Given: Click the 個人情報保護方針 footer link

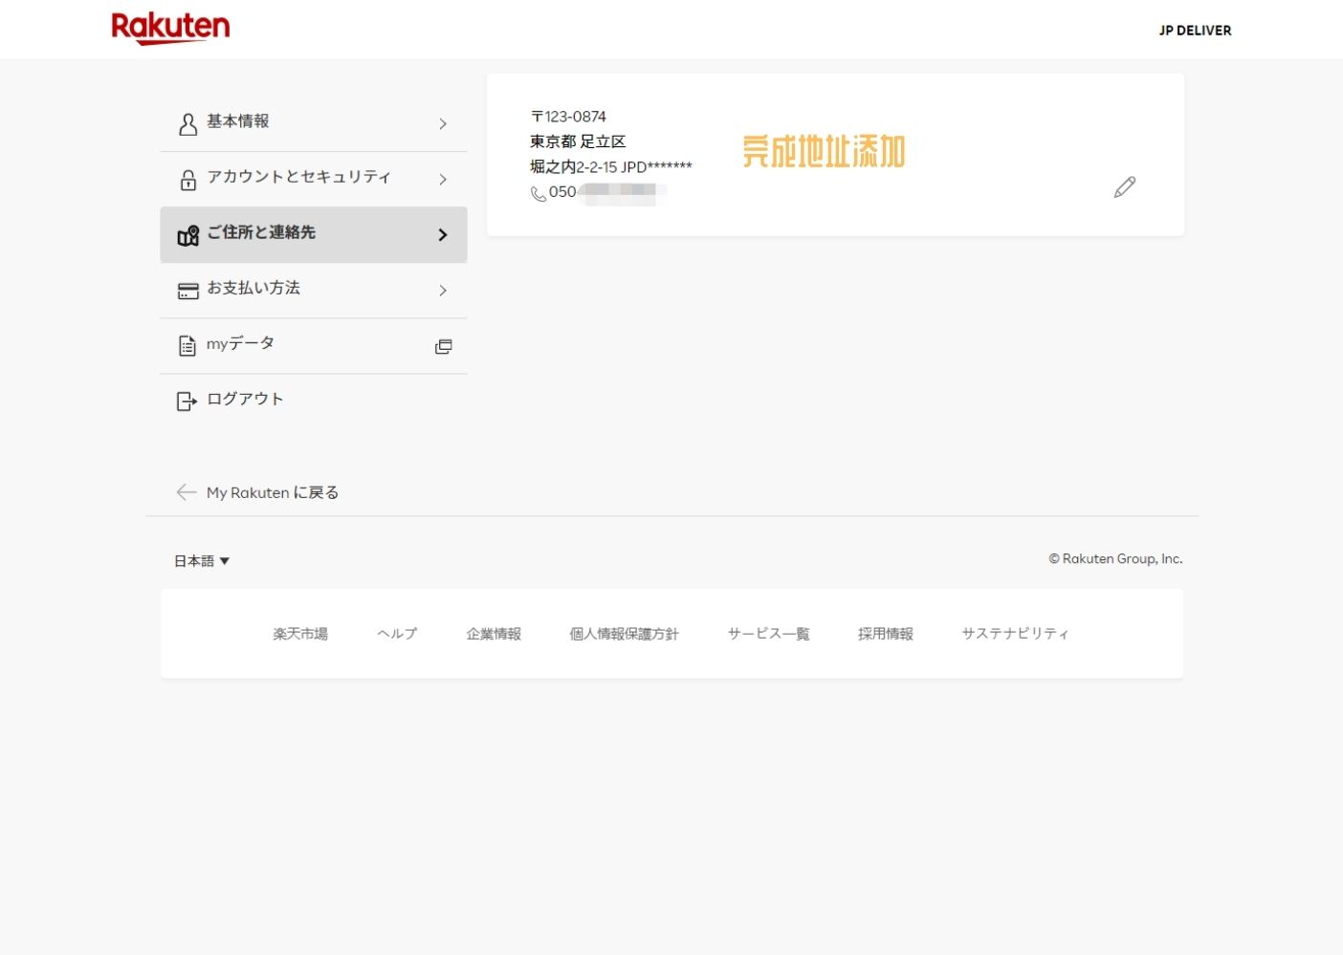Looking at the screenshot, I should click(x=624, y=633).
